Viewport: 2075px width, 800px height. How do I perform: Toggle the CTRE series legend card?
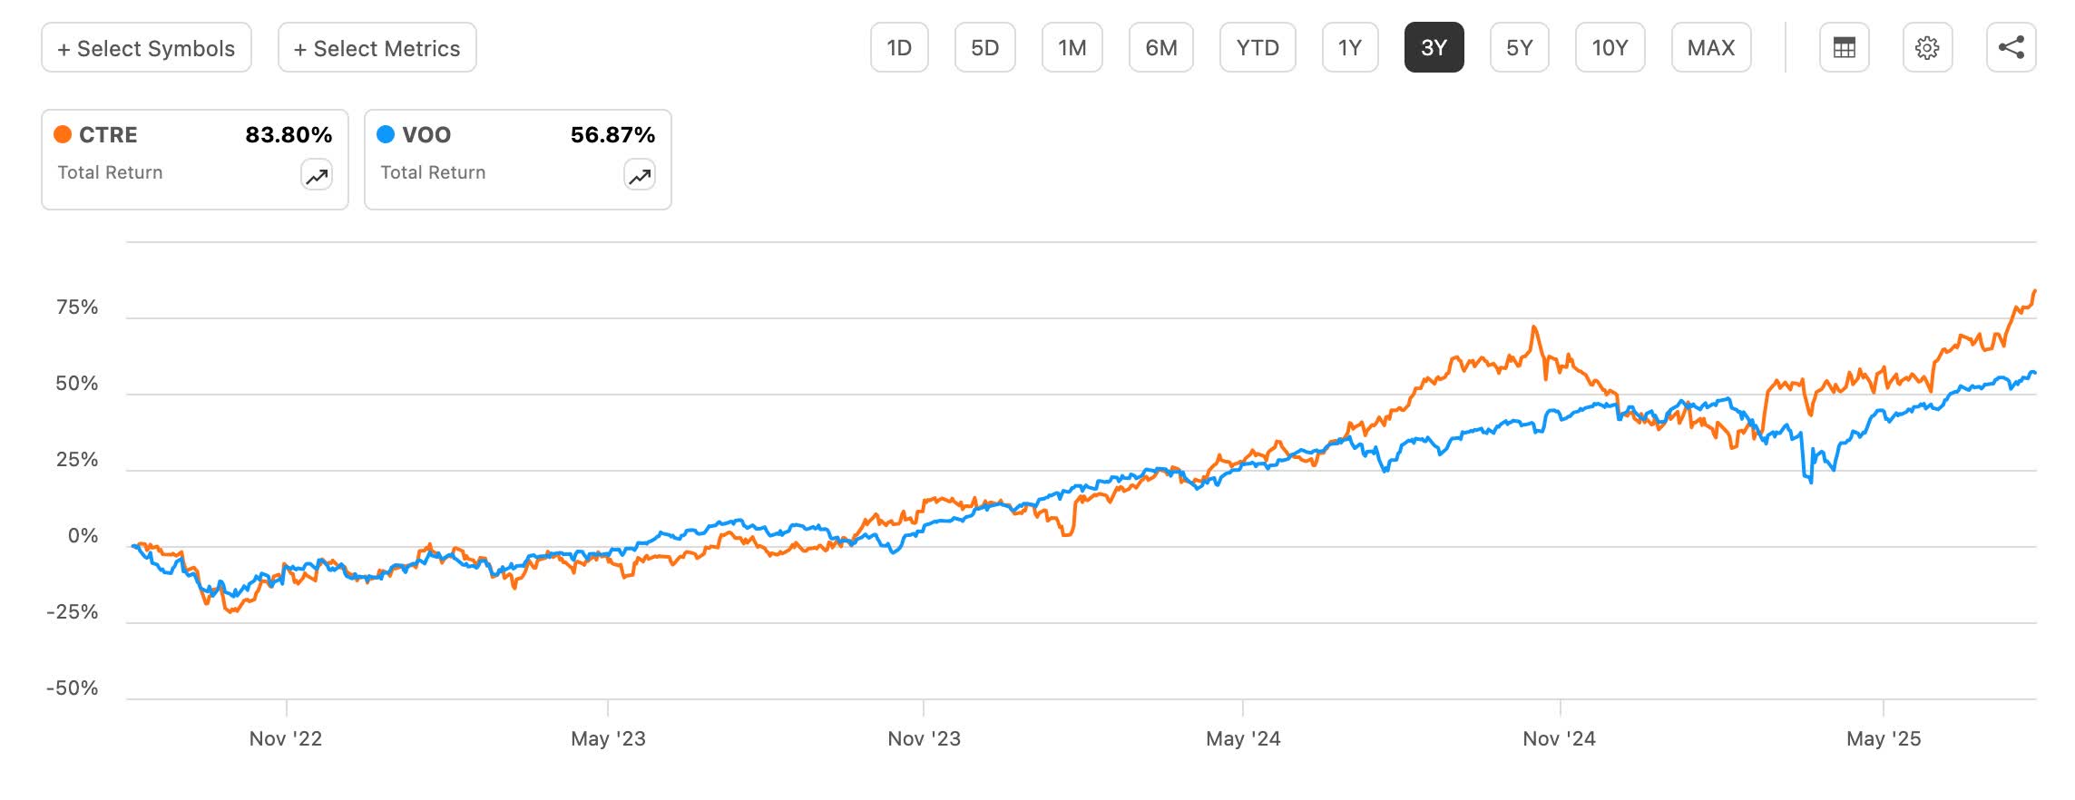point(193,159)
